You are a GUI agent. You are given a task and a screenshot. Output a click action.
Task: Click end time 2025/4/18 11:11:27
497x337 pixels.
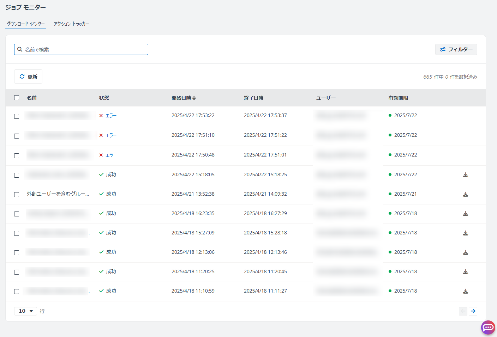pyautogui.click(x=265, y=291)
